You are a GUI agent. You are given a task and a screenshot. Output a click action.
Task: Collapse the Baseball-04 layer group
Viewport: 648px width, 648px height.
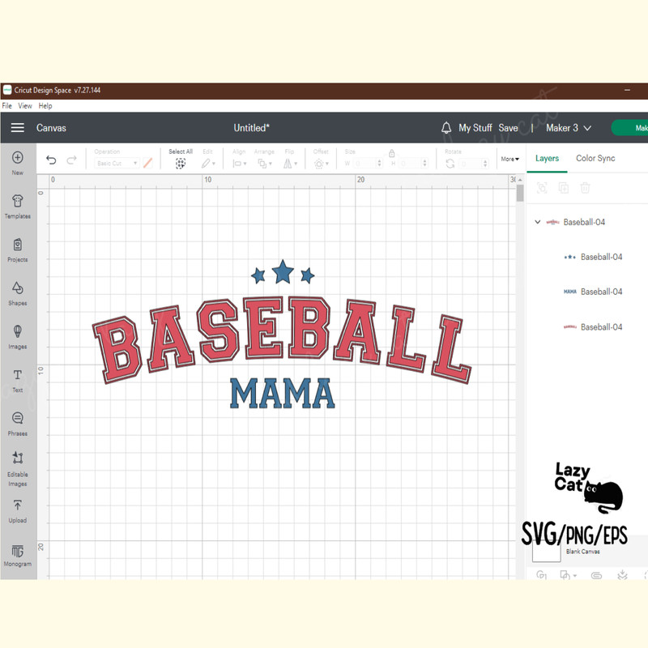537,221
